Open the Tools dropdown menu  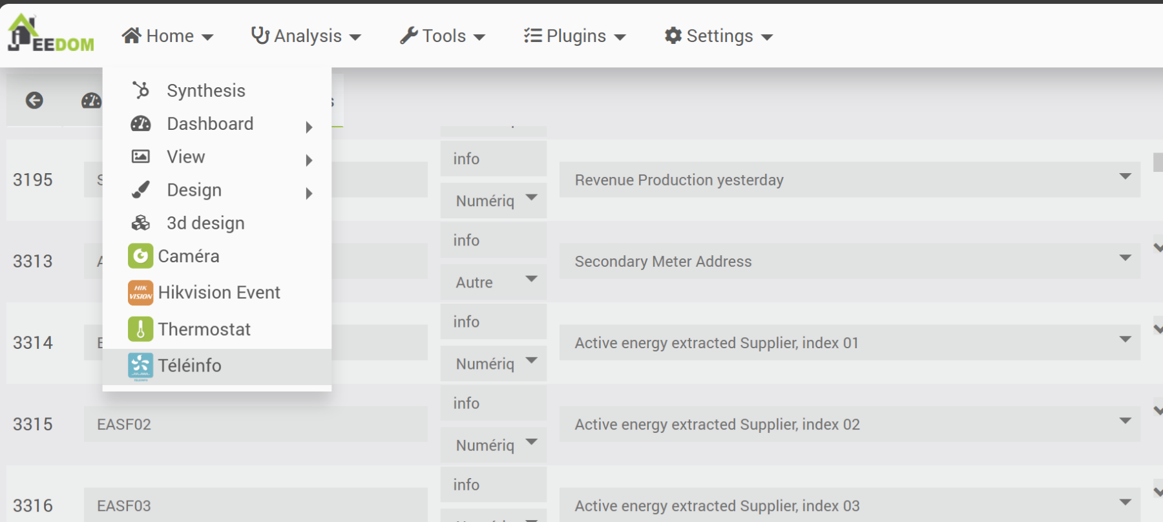[x=443, y=36]
